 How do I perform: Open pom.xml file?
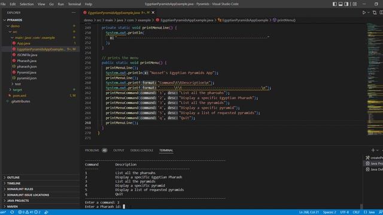pyautogui.click(x=20, y=96)
